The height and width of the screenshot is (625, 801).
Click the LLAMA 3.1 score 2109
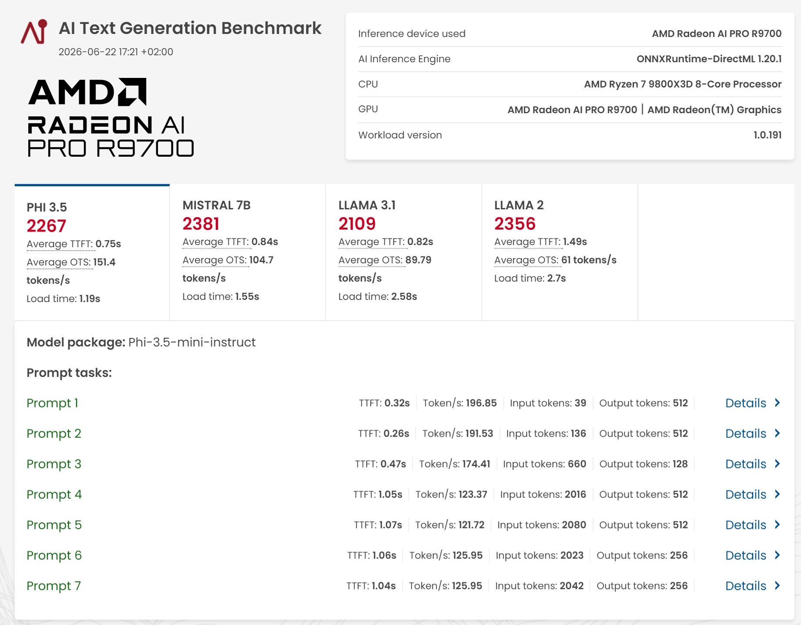[357, 224]
